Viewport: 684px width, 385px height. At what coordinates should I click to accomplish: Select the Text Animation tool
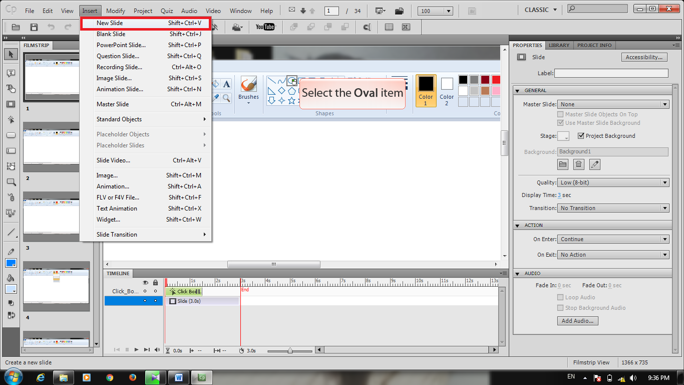point(11,213)
